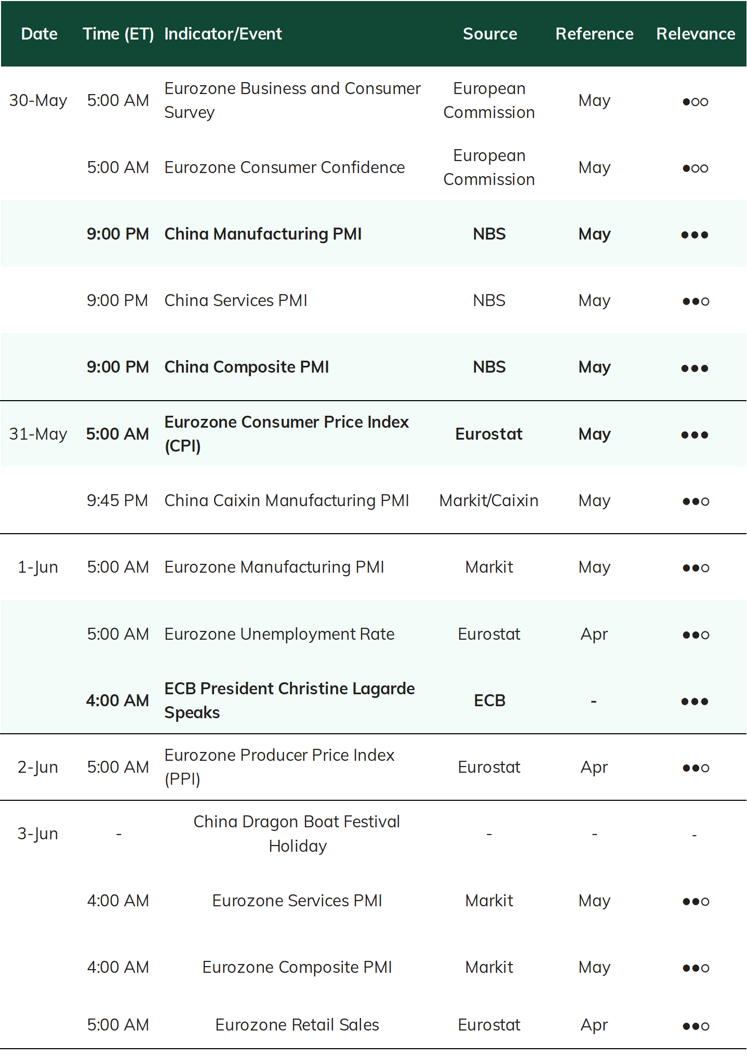Open the China Dragon Boat Festival Holiday entry

click(297, 834)
